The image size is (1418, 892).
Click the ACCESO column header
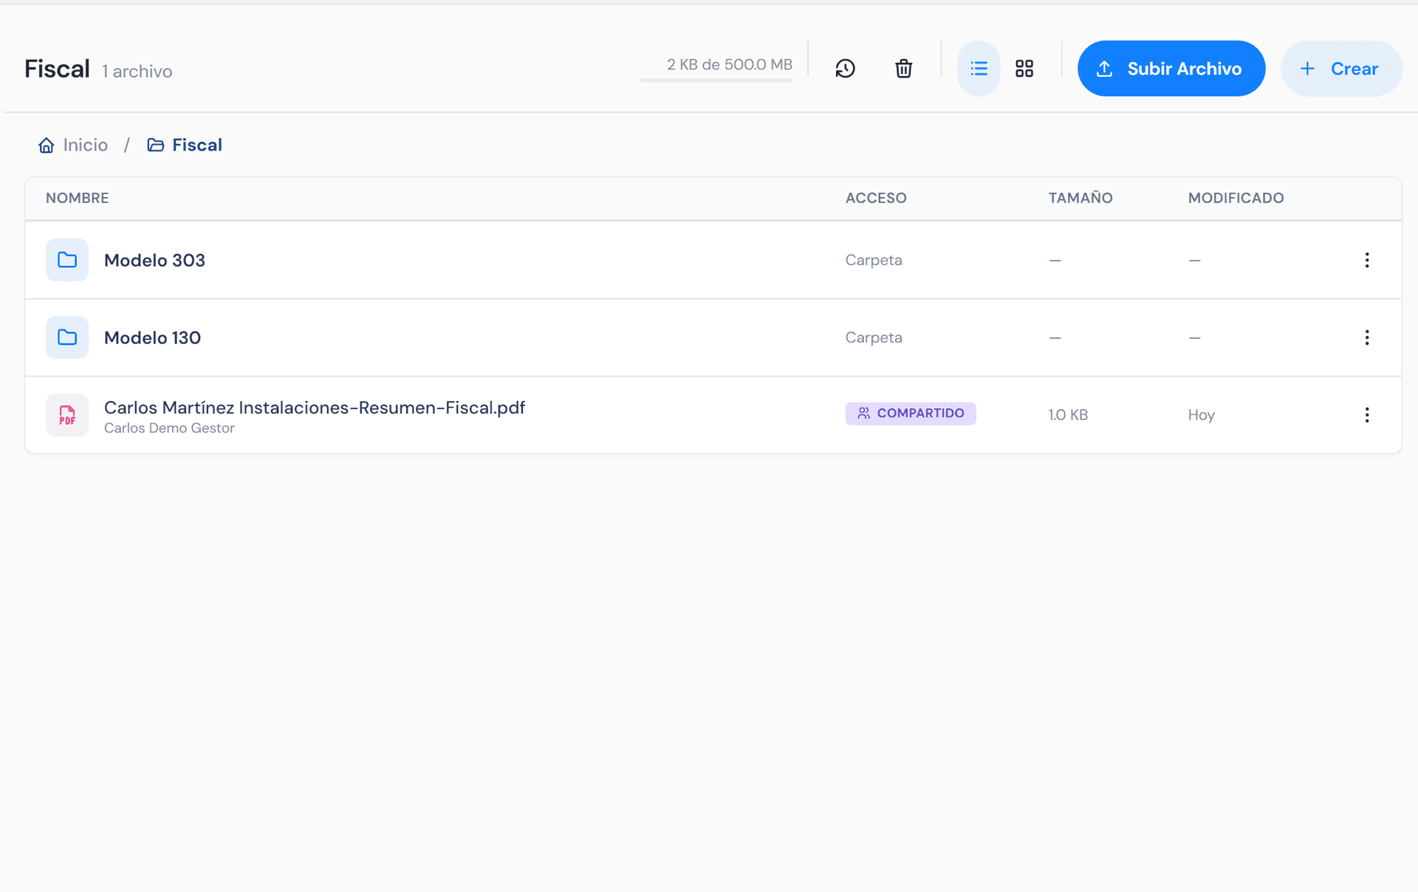[876, 198]
